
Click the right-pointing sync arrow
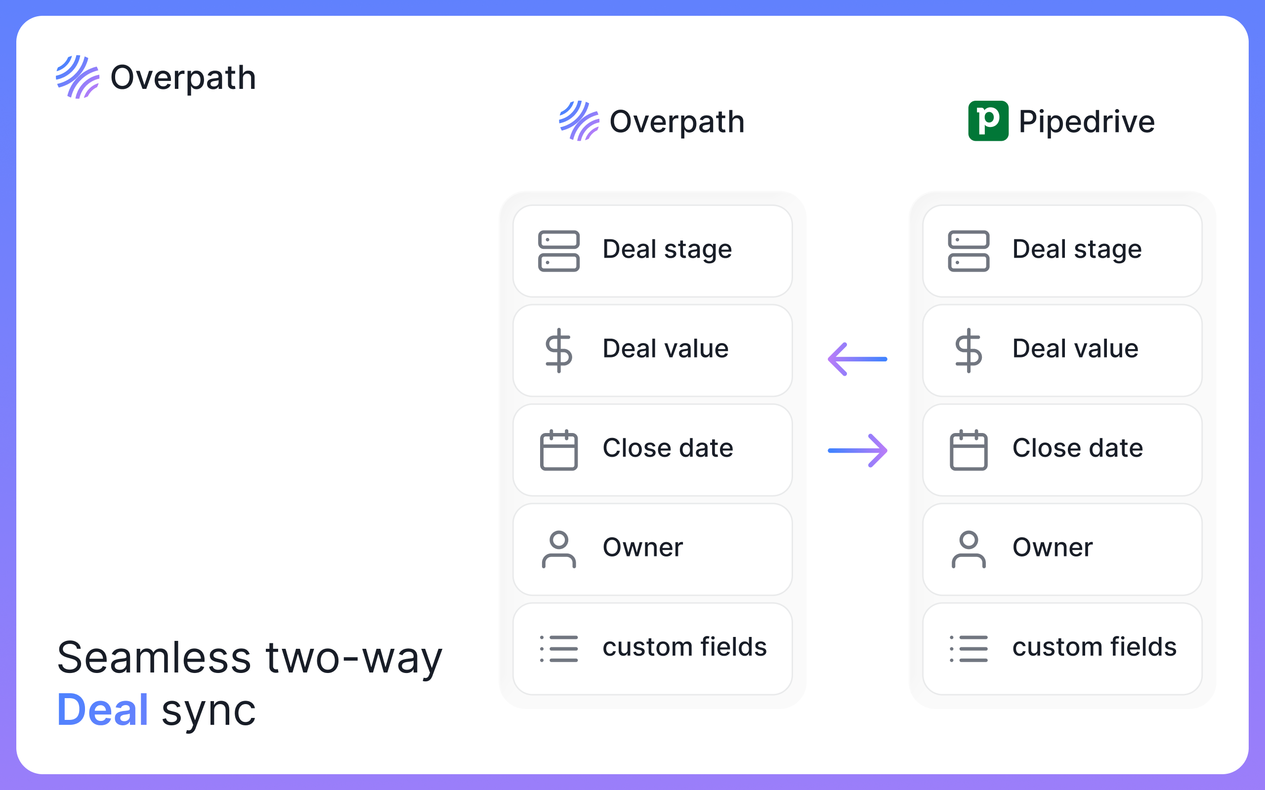coord(857,450)
